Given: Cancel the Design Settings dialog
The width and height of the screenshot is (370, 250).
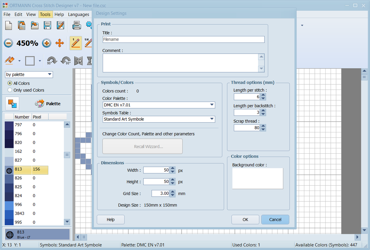Looking at the screenshot, I should pos(275,220).
